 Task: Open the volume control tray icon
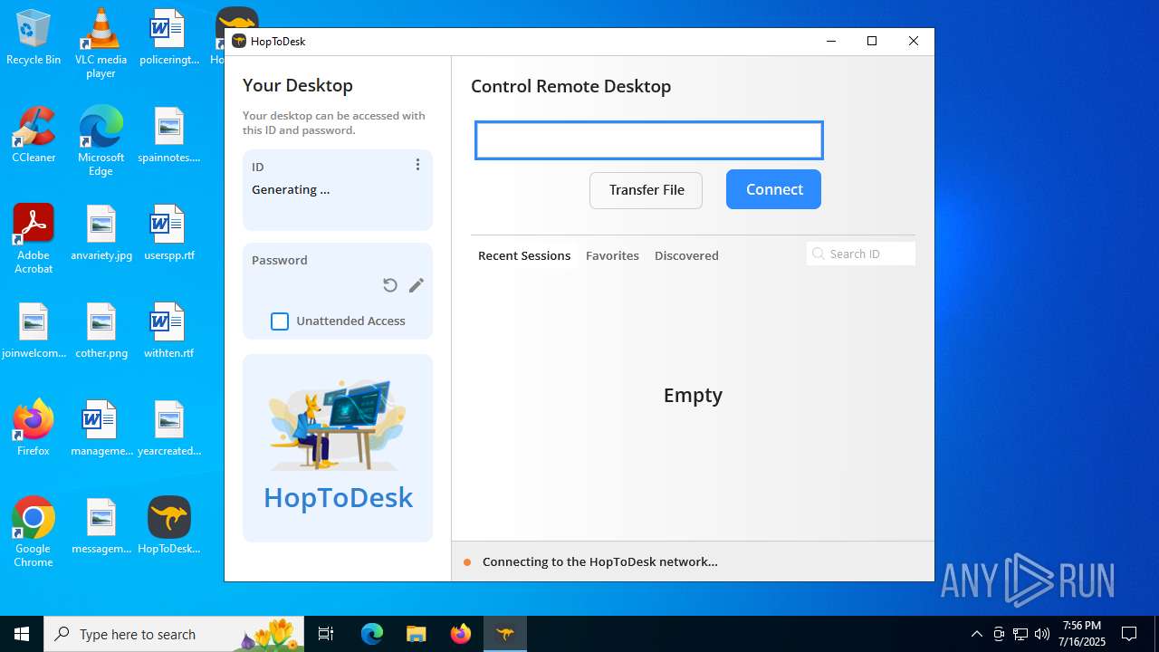tap(1041, 634)
